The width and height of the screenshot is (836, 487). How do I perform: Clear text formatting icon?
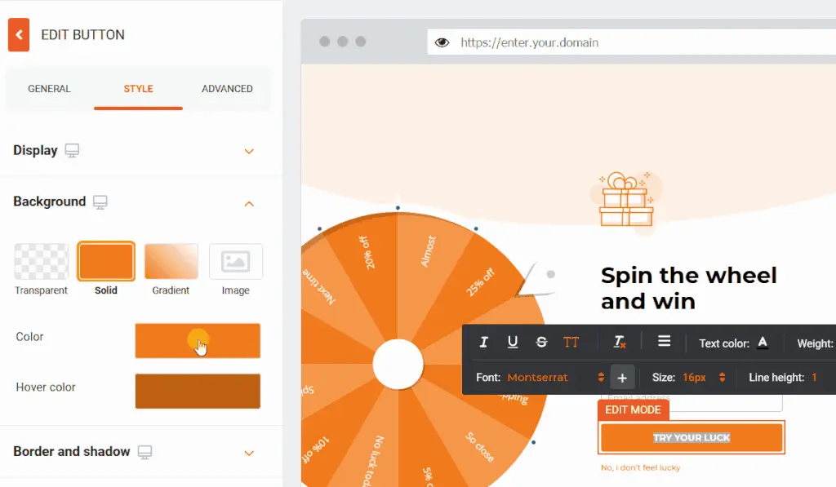click(x=620, y=343)
